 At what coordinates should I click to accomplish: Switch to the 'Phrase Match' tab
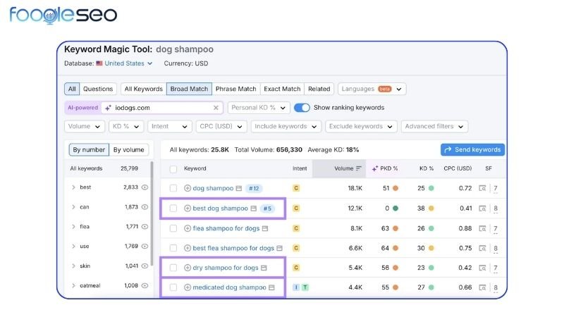point(235,89)
